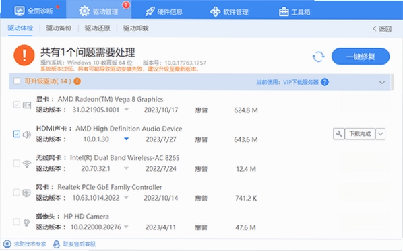Click the orange system version warning text
The height and width of the screenshot is (251, 403).
[120, 69]
